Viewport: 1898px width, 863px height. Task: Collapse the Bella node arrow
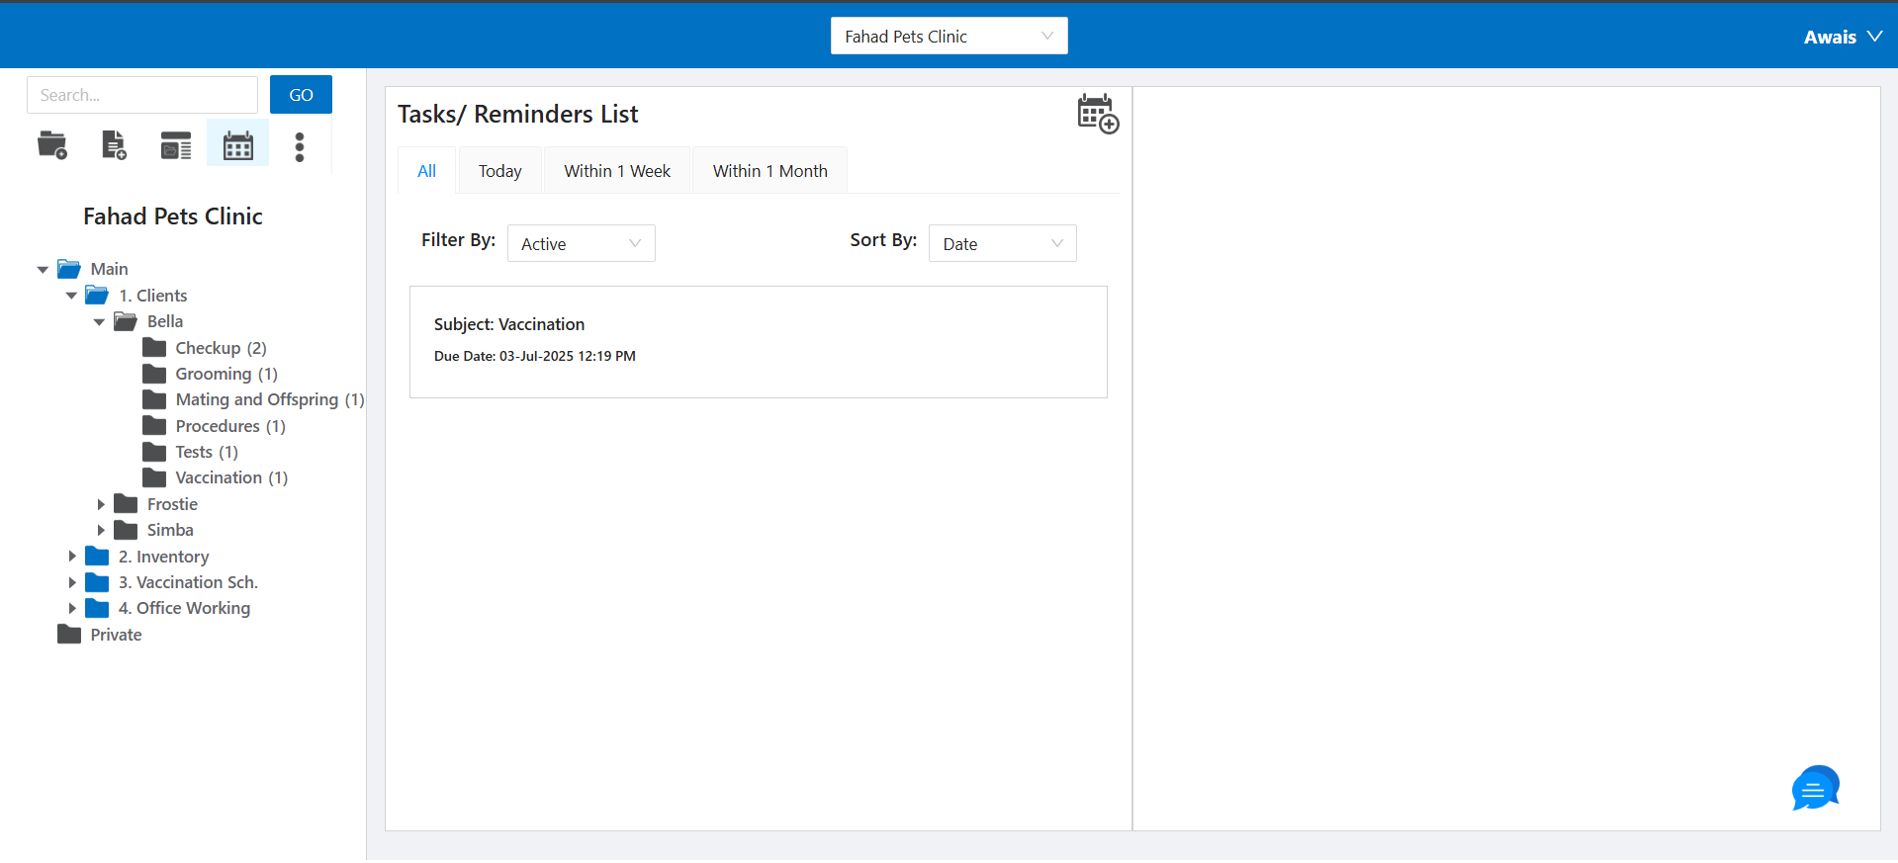point(99,321)
